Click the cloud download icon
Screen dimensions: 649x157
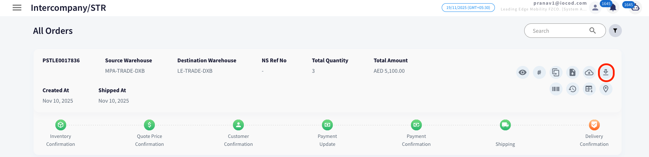pyautogui.click(x=589, y=72)
